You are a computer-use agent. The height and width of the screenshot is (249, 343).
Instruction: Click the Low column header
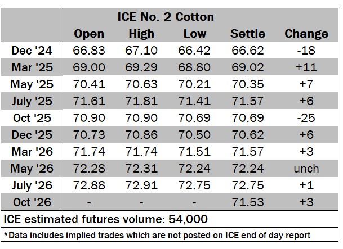(194, 34)
